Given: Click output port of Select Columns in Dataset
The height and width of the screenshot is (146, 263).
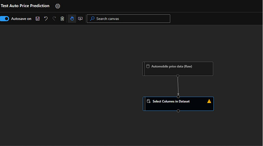Looking at the screenshot, I should point(178,111).
